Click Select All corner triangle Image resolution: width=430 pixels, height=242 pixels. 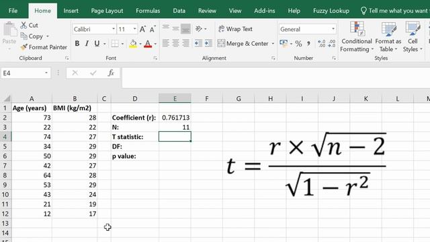pos(7,99)
